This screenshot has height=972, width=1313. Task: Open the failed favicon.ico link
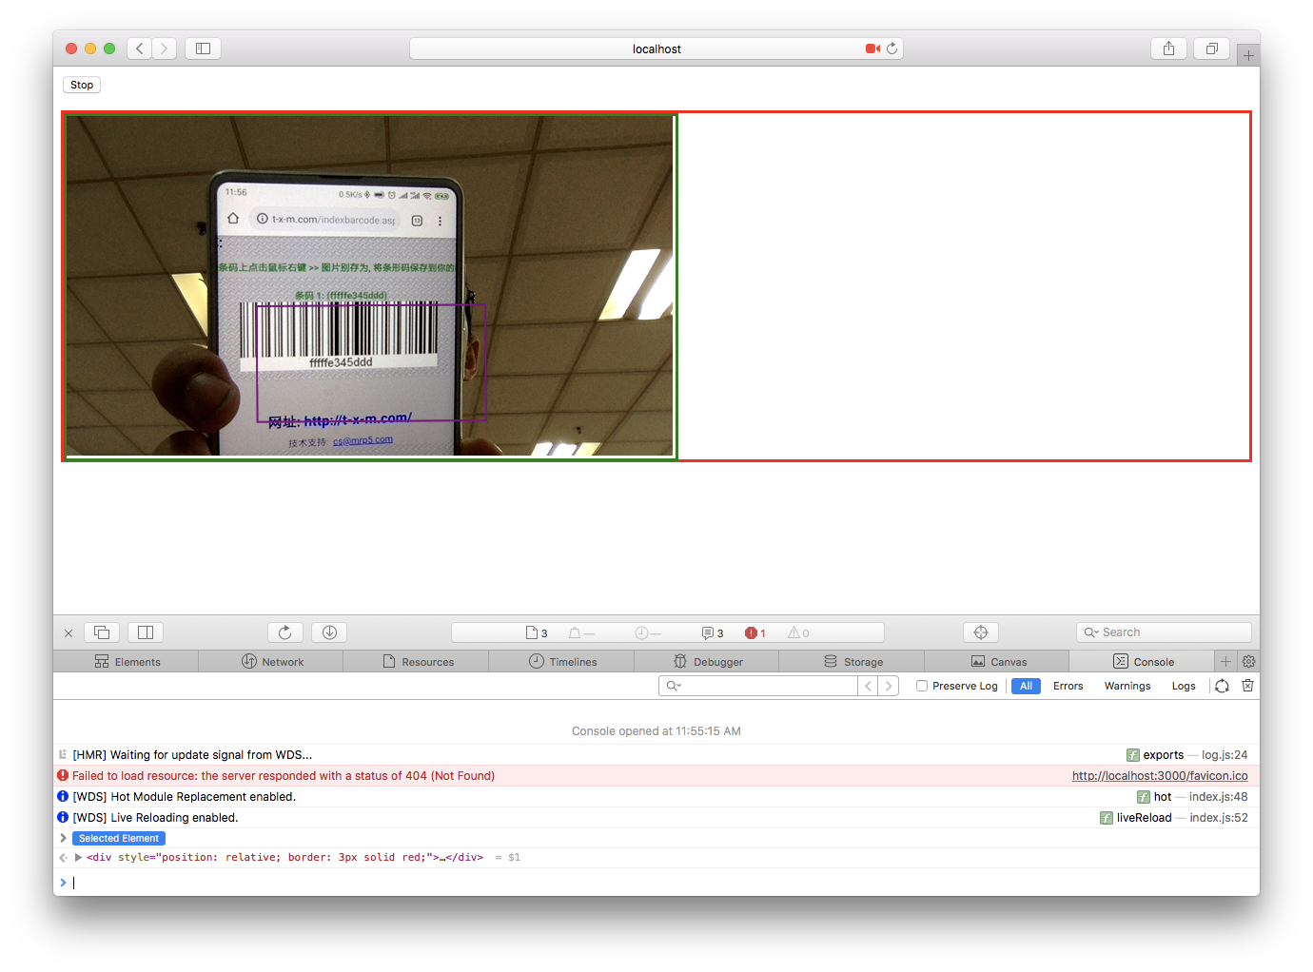pos(1159,775)
